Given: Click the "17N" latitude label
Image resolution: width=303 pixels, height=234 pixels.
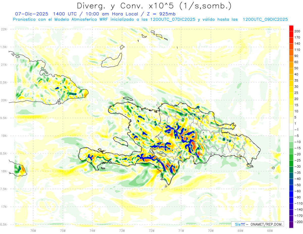Looking at the screenshot, I should pyautogui.click(x=4, y=207).
